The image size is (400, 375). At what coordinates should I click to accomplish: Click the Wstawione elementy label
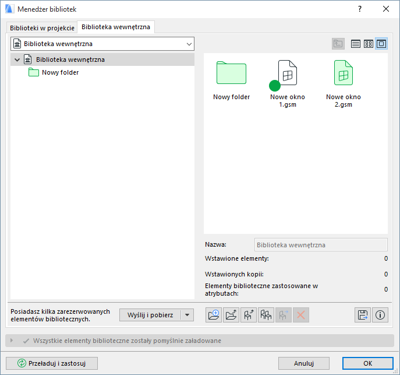(237, 258)
